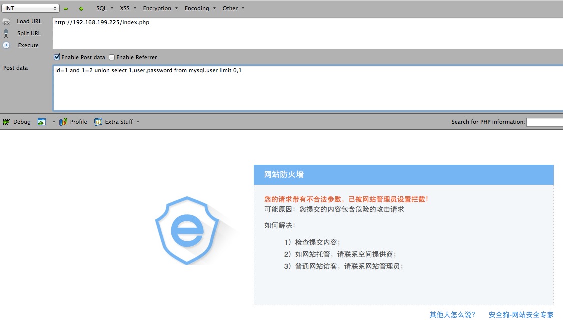The image size is (563, 325).
Task: Click the green plus icon
Action: [81, 8]
